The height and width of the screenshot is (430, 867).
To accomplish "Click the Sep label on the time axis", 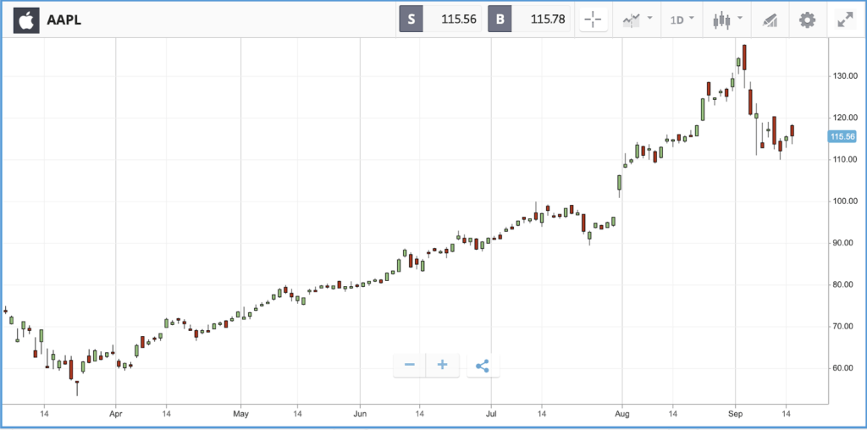I will [735, 413].
